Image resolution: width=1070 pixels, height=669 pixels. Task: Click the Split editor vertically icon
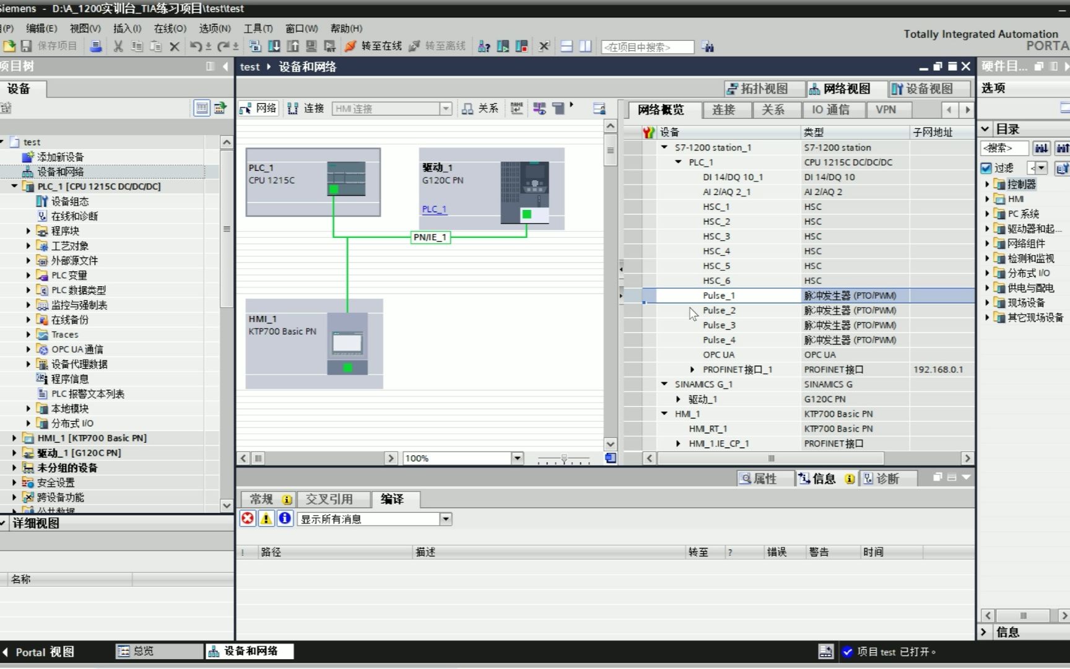click(x=585, y=46)
